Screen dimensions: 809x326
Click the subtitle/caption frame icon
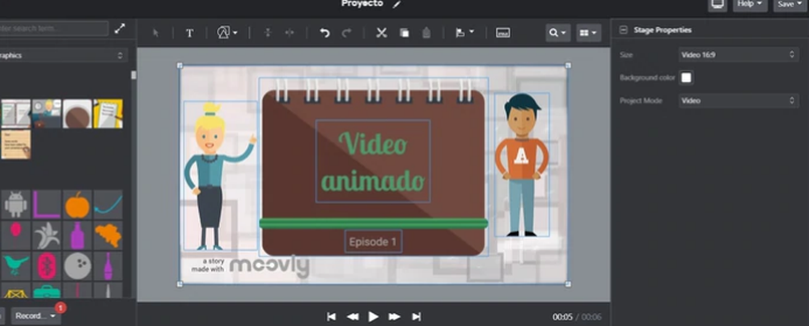[503, 33]
